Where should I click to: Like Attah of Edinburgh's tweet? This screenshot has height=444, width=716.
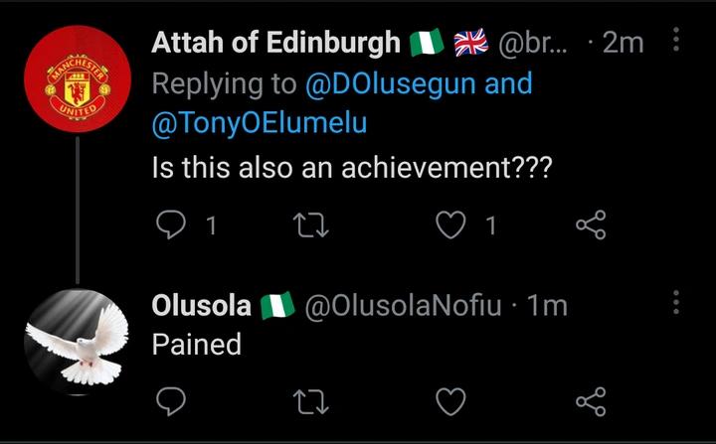point(452,227)
